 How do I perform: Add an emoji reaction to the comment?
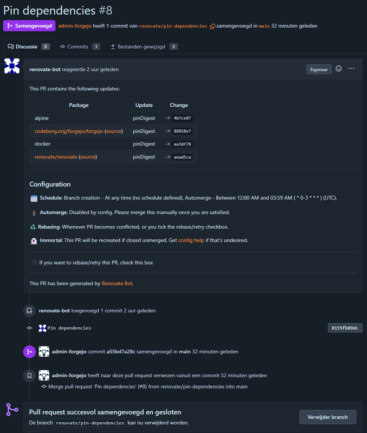pos(339,69)
